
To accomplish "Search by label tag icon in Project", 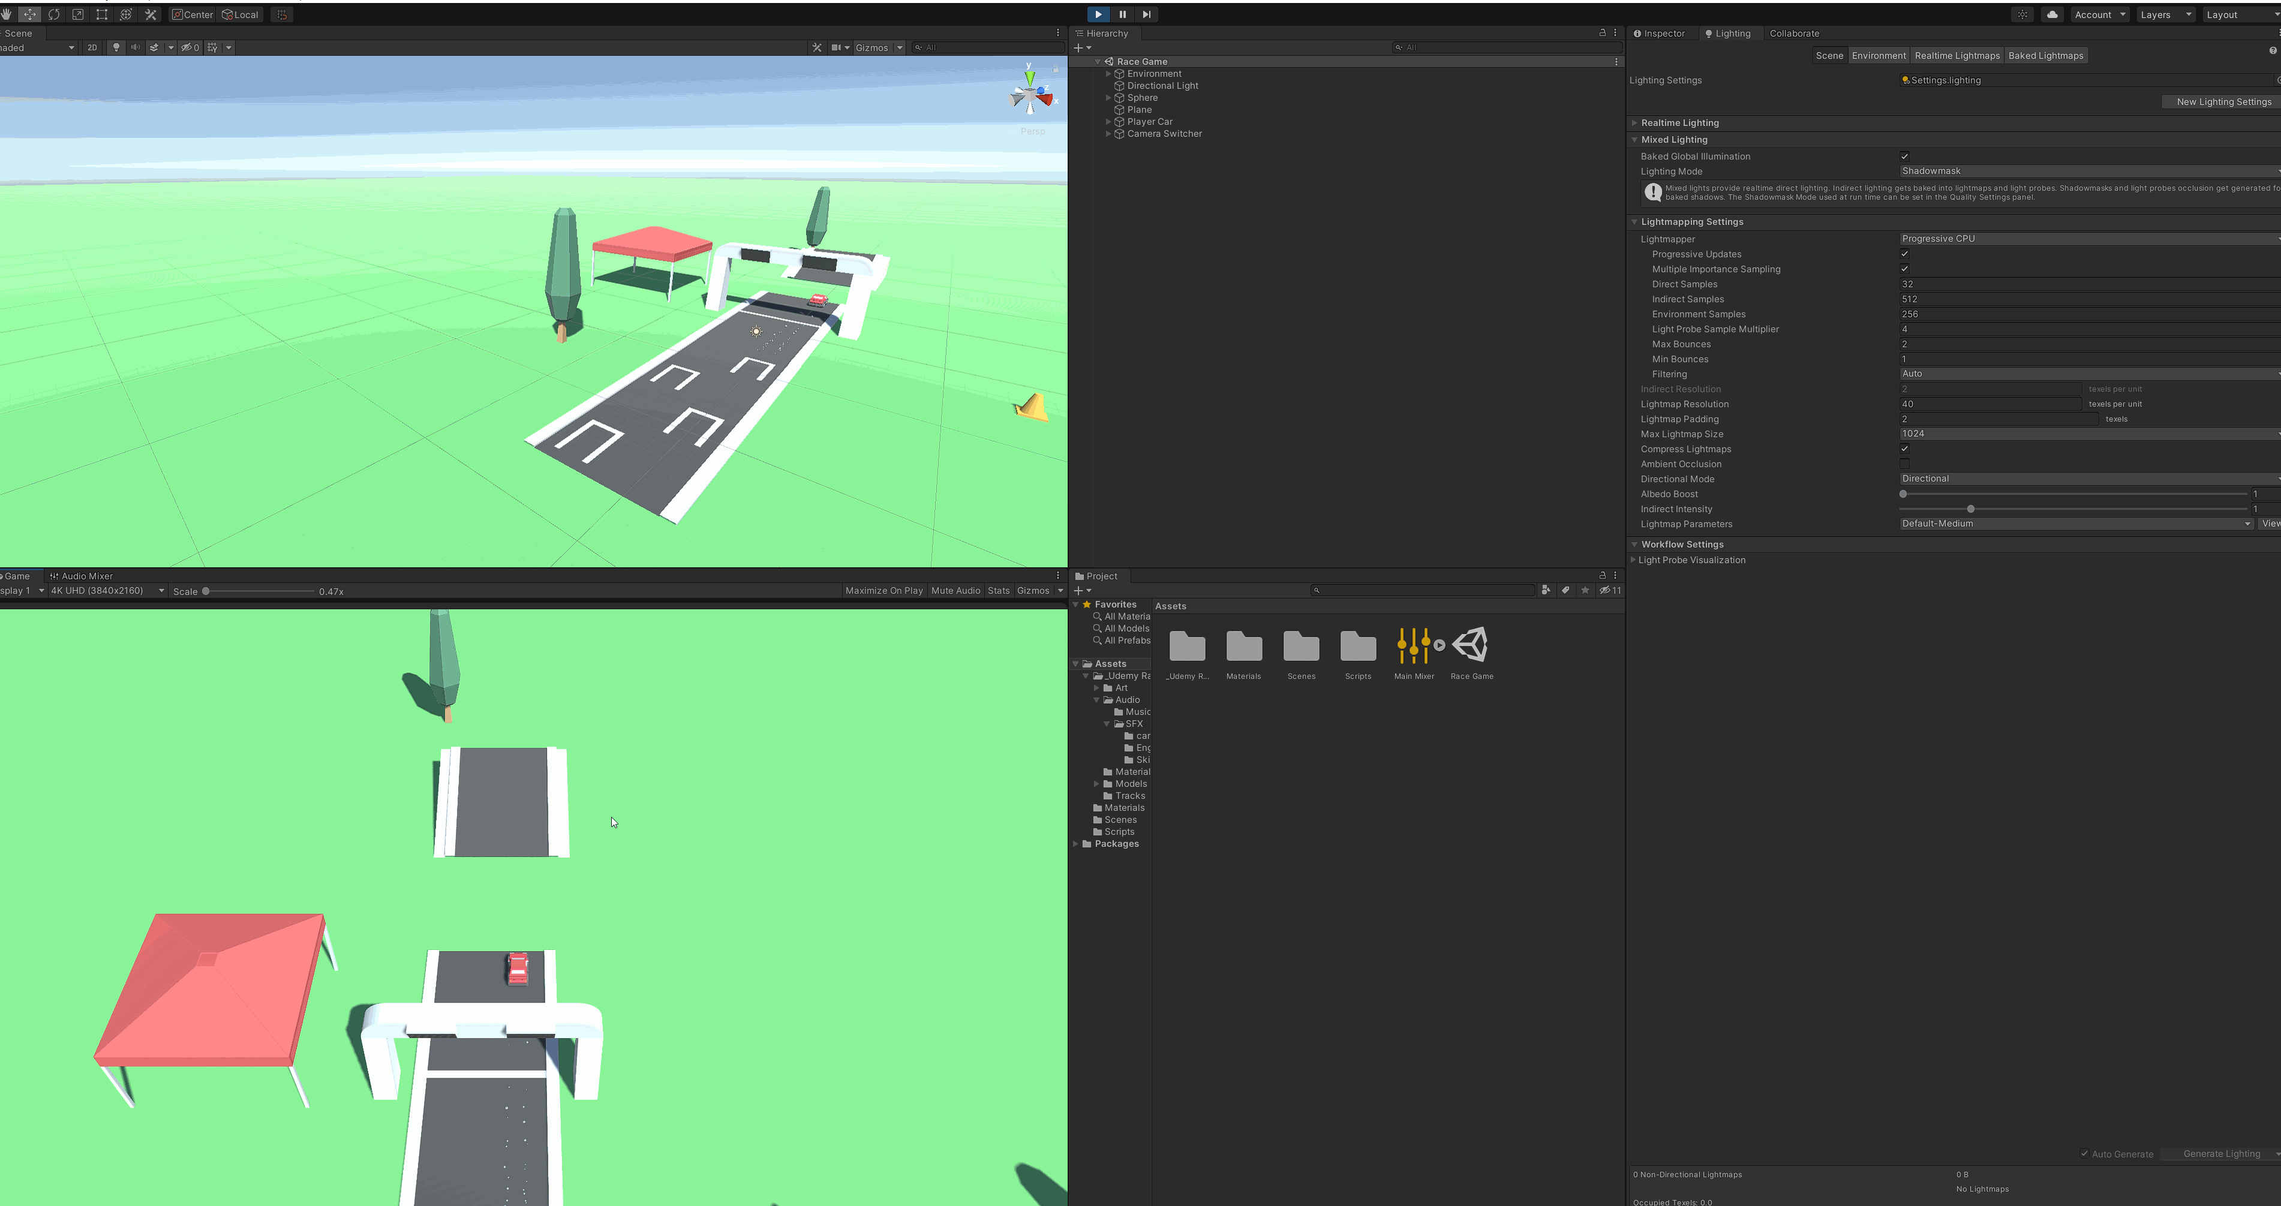I will tap(1565, 590).
